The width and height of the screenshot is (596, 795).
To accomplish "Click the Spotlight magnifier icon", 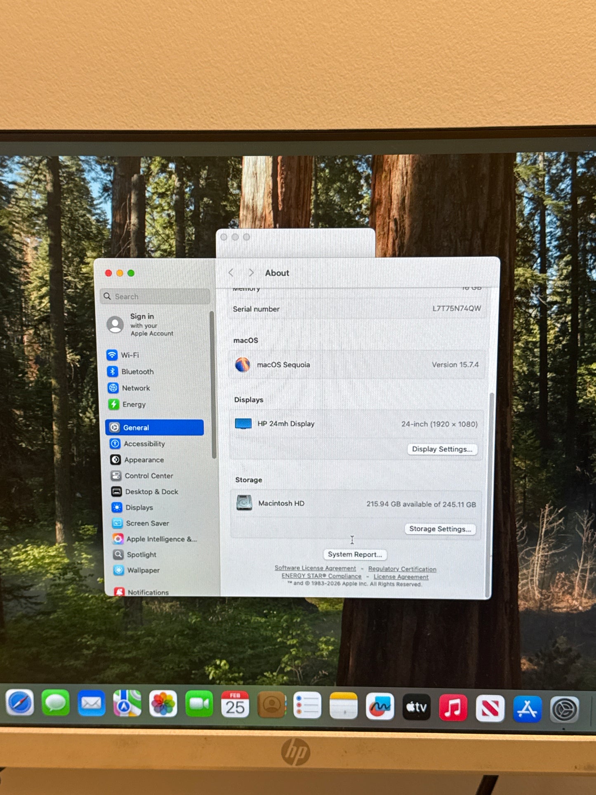I will click(118, 554).
